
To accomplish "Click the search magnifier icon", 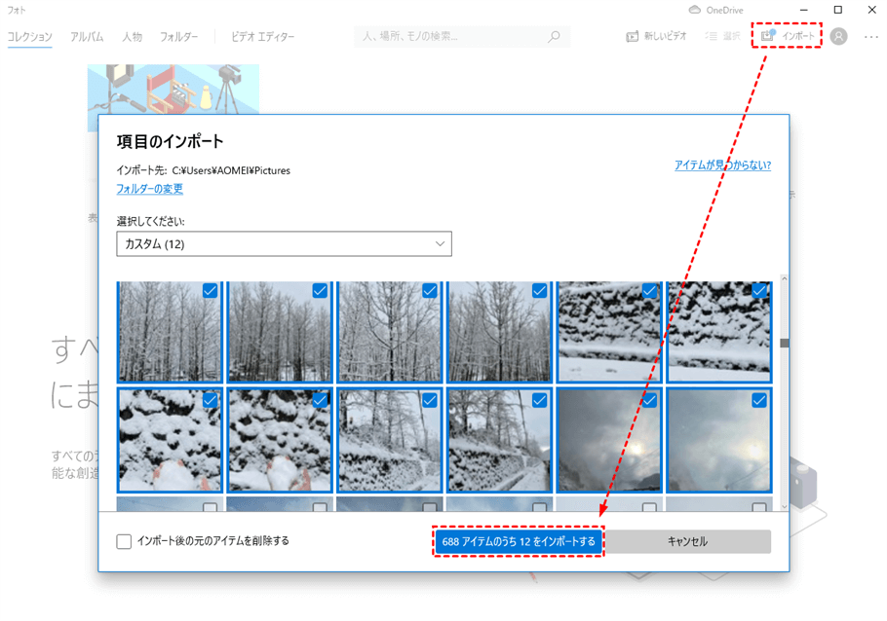I will pos(554,37).
